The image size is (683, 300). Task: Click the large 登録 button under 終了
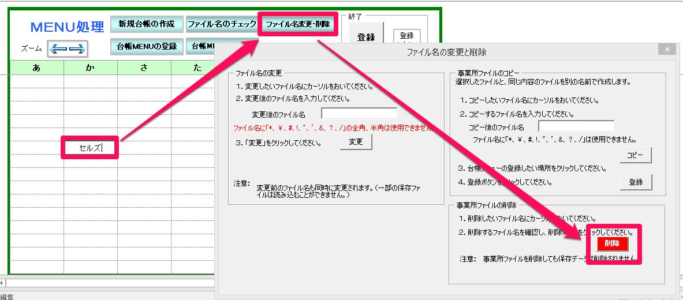click(366, 37)
